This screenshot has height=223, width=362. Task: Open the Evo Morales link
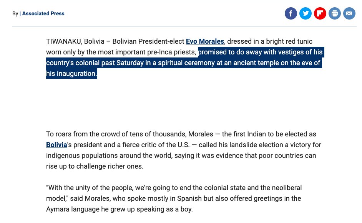(x=205, y=41)
